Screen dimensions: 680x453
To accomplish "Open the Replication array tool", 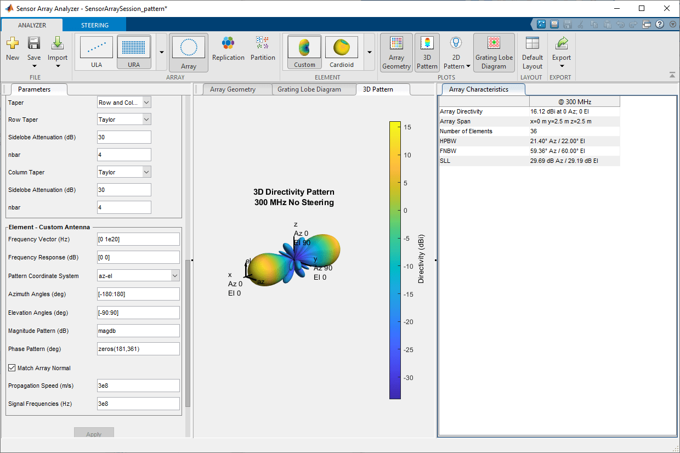I will point(228,51).
